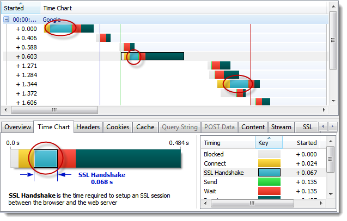Sort timings by the Key column header

coord(269,143)
